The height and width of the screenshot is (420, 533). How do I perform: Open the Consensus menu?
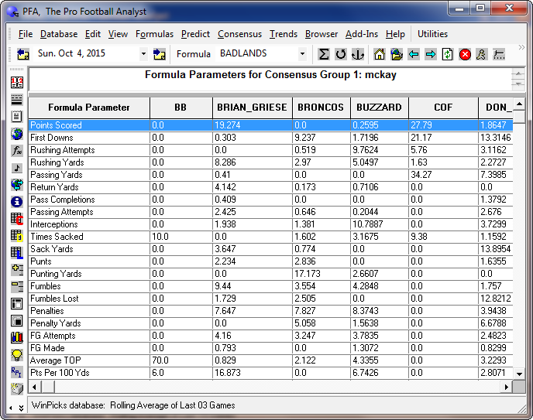tap(239, 34)
